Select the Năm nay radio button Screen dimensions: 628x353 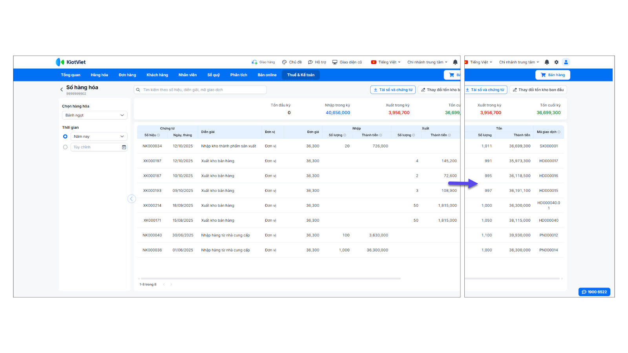point(65,136)
